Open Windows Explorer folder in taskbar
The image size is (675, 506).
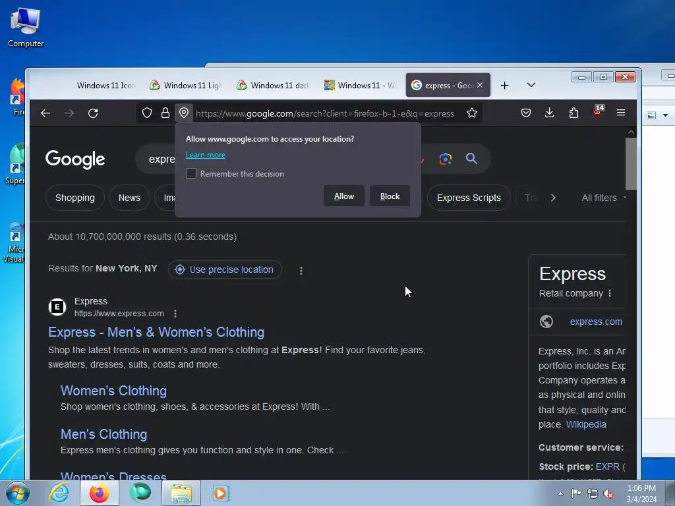coord(181,493)
